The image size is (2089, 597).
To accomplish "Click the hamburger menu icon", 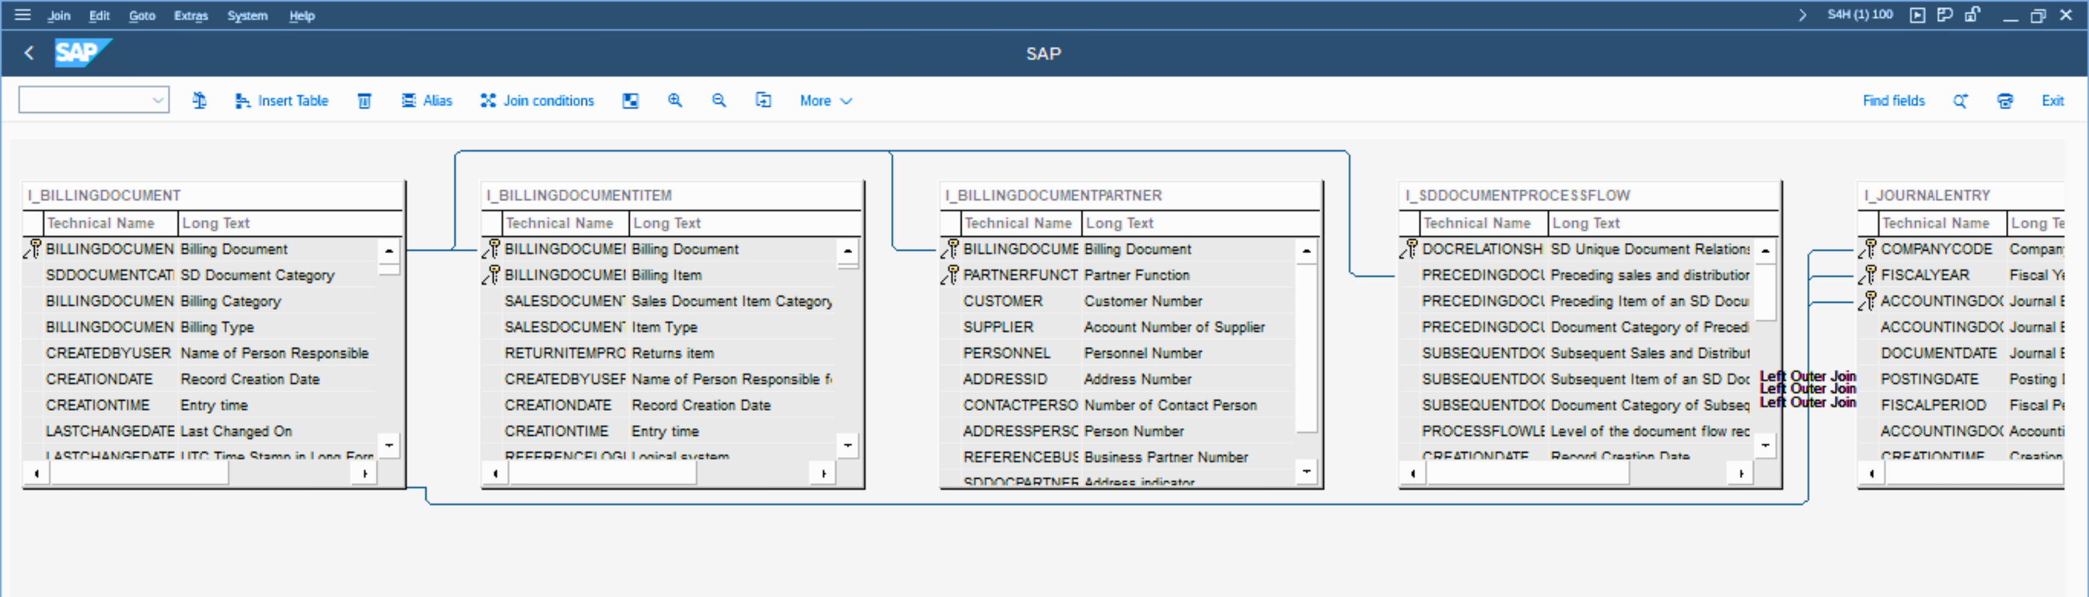I will 23,14.
